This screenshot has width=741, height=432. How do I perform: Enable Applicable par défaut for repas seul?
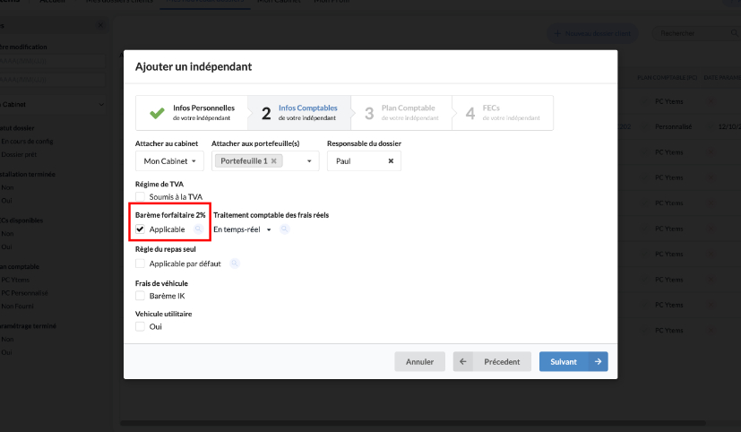(x=140, y=264)
